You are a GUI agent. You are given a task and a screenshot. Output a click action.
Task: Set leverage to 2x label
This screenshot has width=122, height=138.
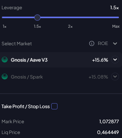pyautogui.click(x=70, y=26)
